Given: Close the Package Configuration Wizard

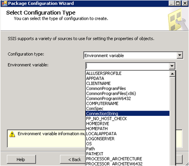Looking at the screenshot, I should click(185, 3).
